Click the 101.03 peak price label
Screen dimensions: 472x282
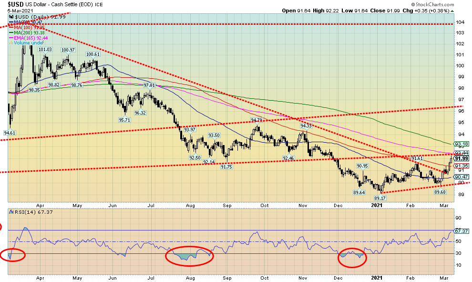[x=45, y=49]
